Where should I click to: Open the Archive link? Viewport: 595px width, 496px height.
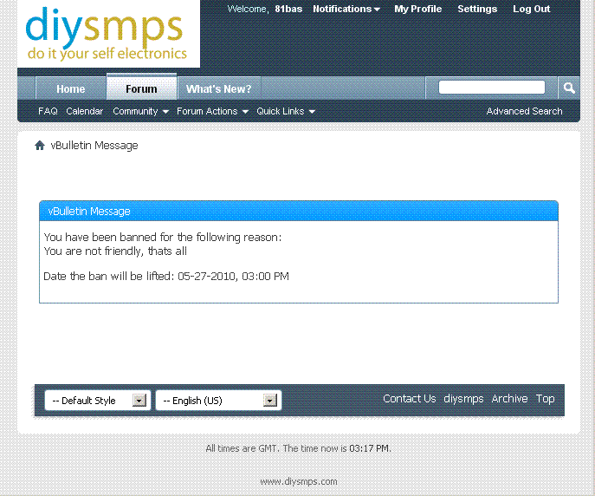pyautogui.click(x=509, y=398)
